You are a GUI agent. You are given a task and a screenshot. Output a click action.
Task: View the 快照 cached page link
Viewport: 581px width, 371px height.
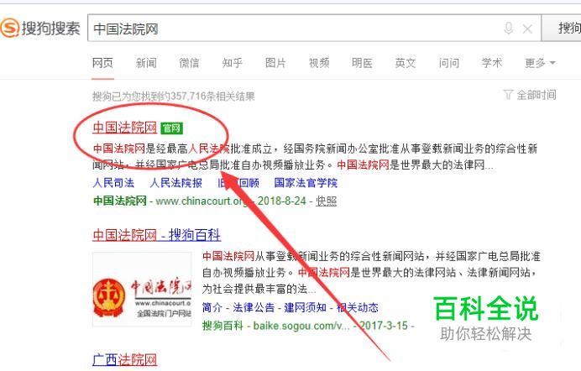click(x=326, y=201)
